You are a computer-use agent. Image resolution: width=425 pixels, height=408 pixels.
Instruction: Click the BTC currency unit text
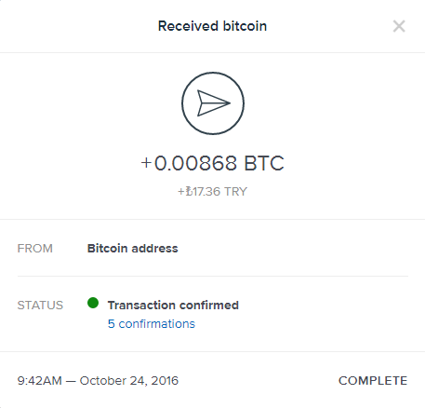coord(264,163)
